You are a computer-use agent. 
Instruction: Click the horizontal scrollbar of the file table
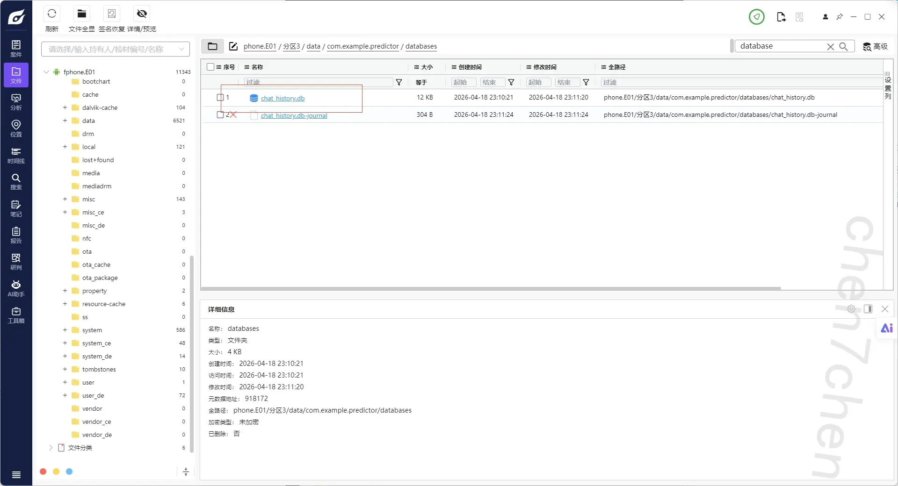tap(491, 288)
